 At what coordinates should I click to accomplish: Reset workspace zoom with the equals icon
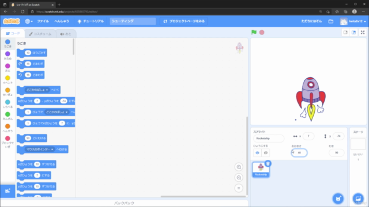tap(239, 188)
